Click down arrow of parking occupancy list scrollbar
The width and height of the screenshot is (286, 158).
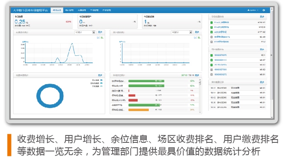[200, 112]
